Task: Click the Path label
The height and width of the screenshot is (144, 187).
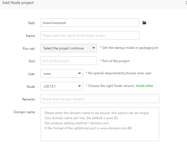Action: pos(31,23)
